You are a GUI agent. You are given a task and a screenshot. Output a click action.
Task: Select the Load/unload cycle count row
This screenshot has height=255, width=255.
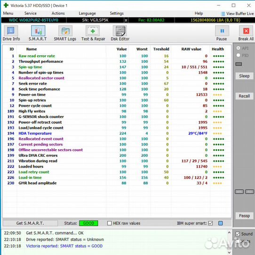117,128
